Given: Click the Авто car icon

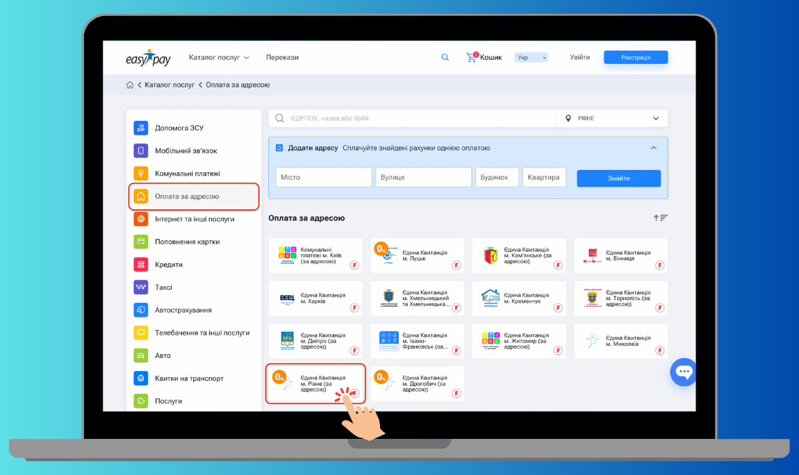Looking at the screenshot, I should click(x=140, y=356).
